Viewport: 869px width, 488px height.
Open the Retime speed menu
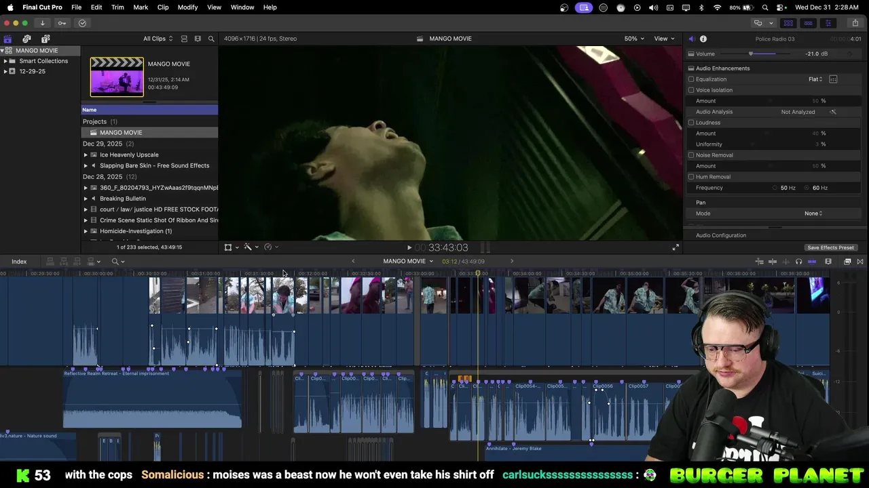point(271,247)
